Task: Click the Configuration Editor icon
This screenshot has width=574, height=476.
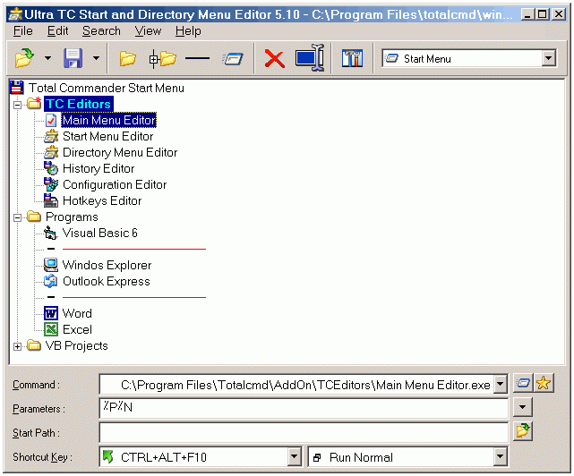Action: (x=51, y=184)
